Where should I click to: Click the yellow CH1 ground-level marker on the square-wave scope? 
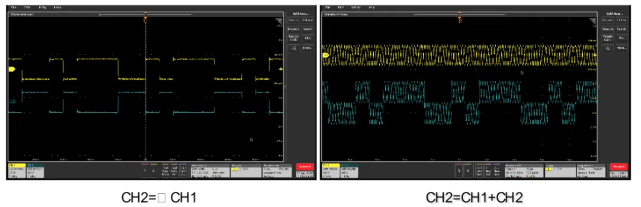tap(12, 69)
